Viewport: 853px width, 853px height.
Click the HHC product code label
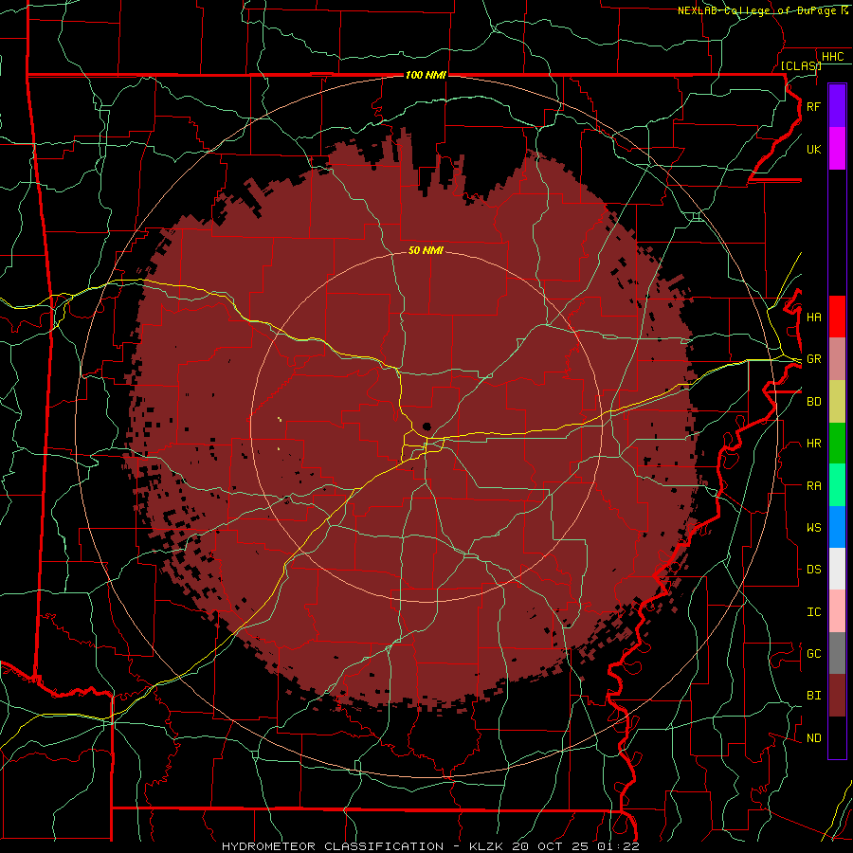tap(833, 57)
